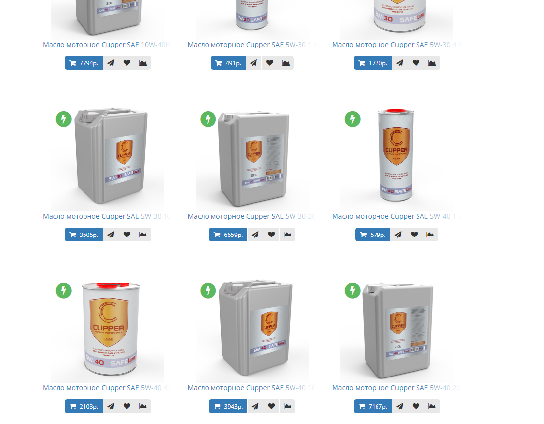
Task: Open price chart for 491р. product
Action: 286,63
